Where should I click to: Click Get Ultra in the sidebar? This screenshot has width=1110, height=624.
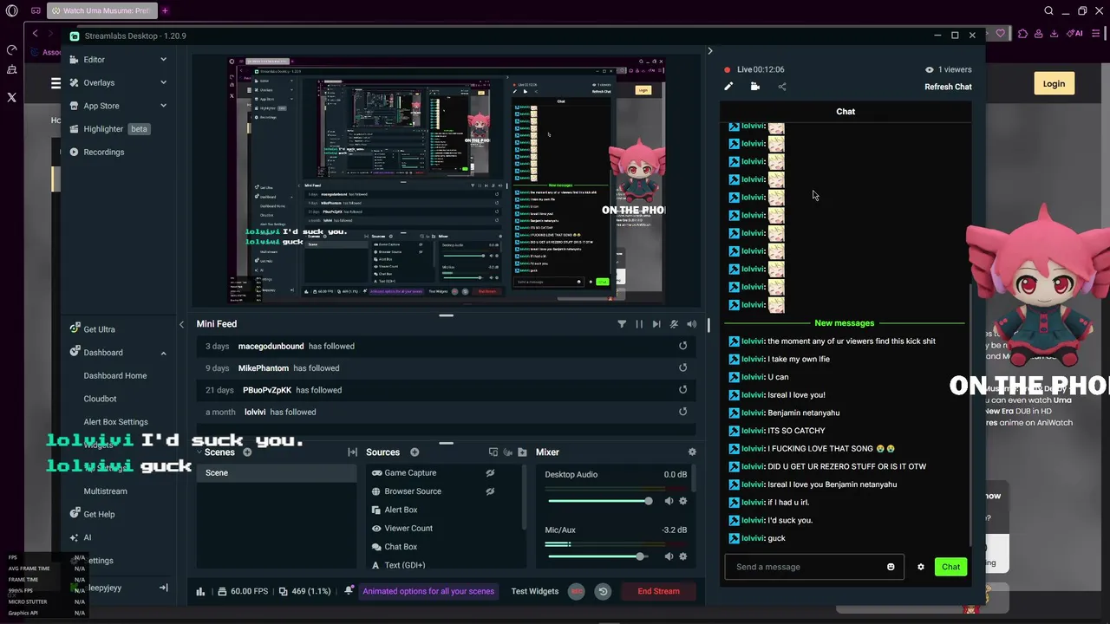coord(99,329)
